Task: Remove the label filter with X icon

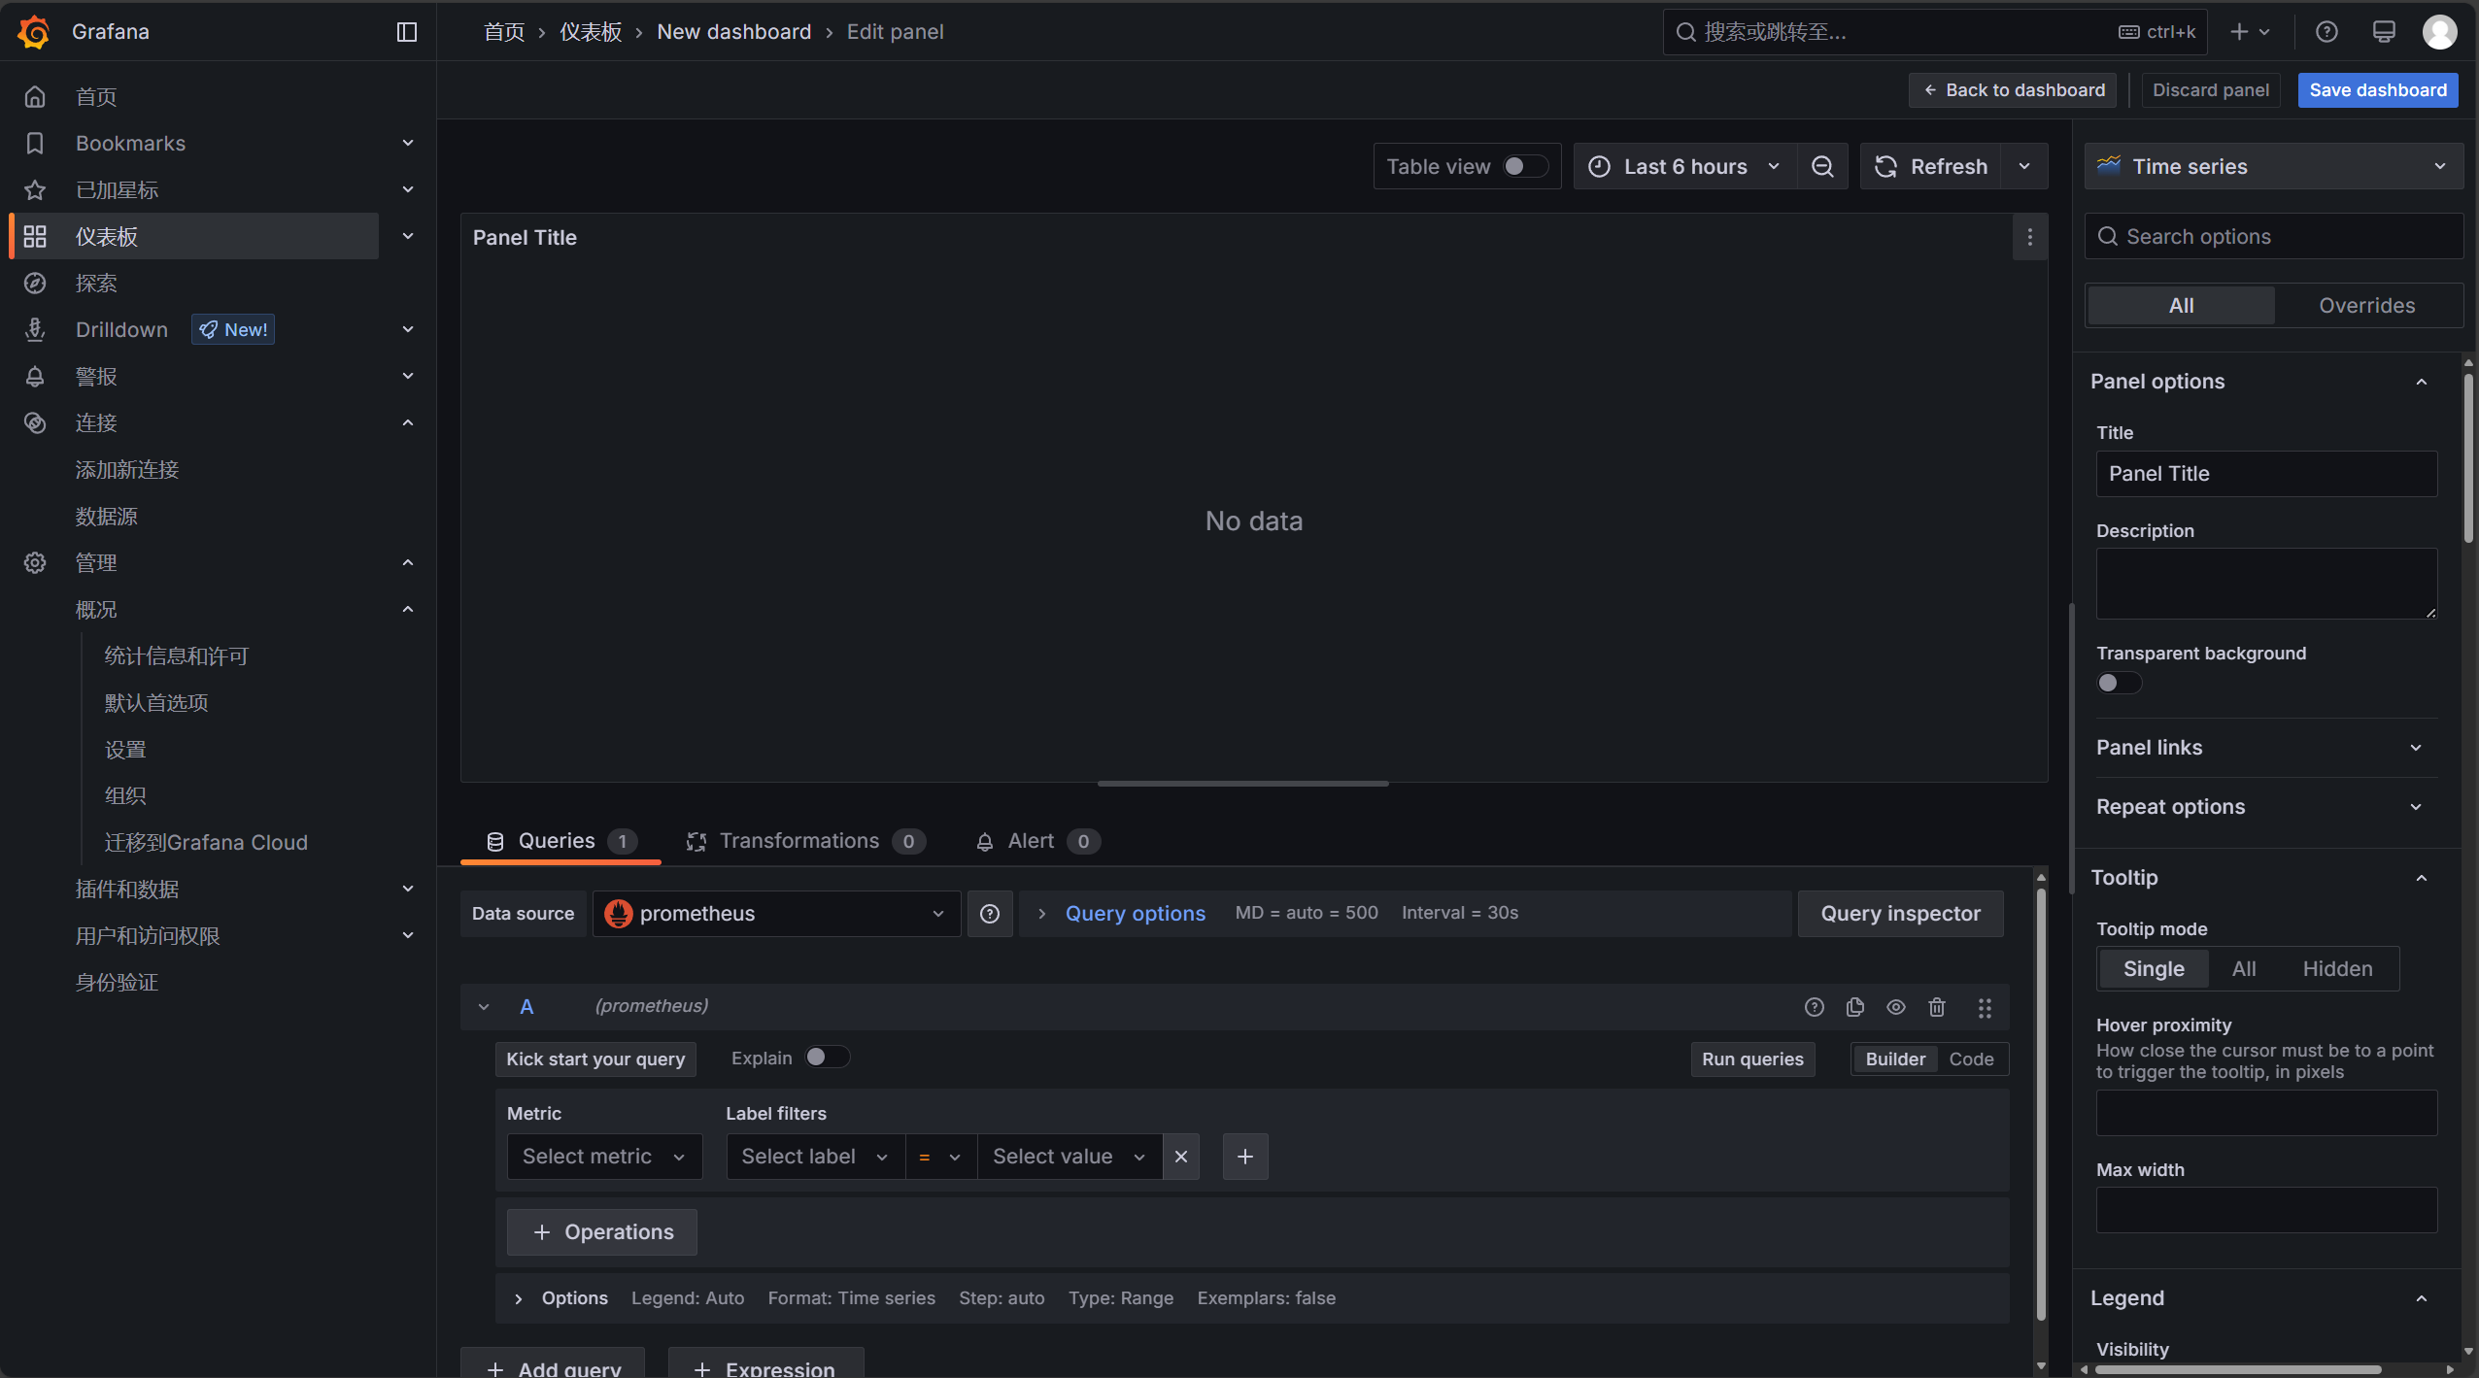Action: 1181,1157
